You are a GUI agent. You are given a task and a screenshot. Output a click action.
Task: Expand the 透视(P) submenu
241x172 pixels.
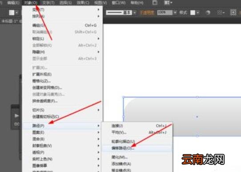(x=62, y=152)
